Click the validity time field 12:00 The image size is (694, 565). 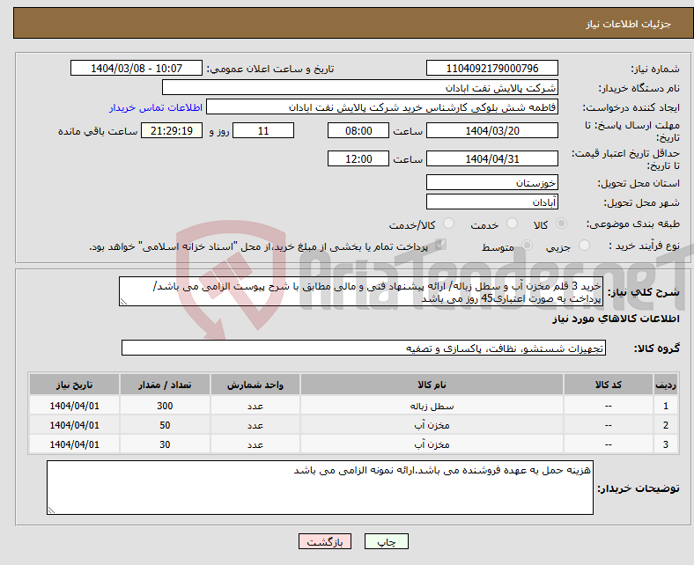tap(358, 158)
